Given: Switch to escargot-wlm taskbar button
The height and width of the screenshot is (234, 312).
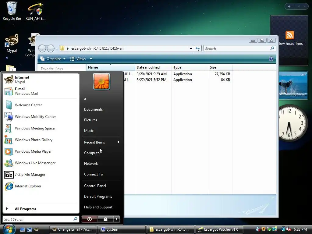Looking at the screenshot, I should [170, 229].
